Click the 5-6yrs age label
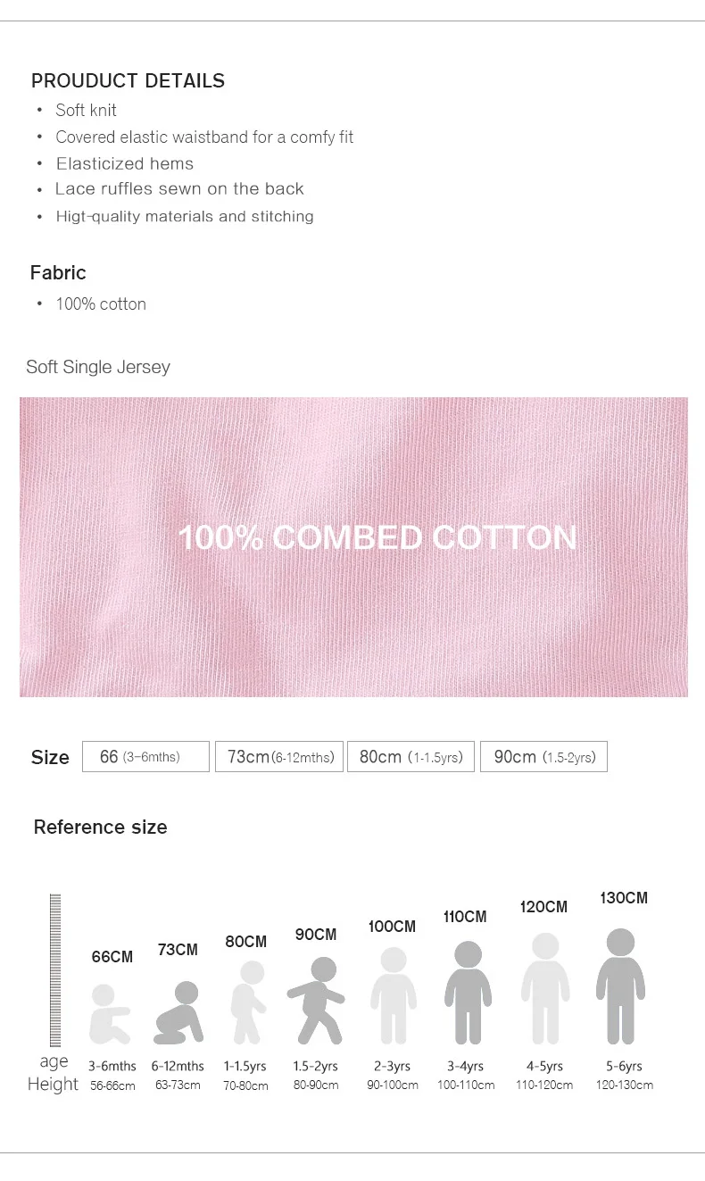 [624, 1066]
